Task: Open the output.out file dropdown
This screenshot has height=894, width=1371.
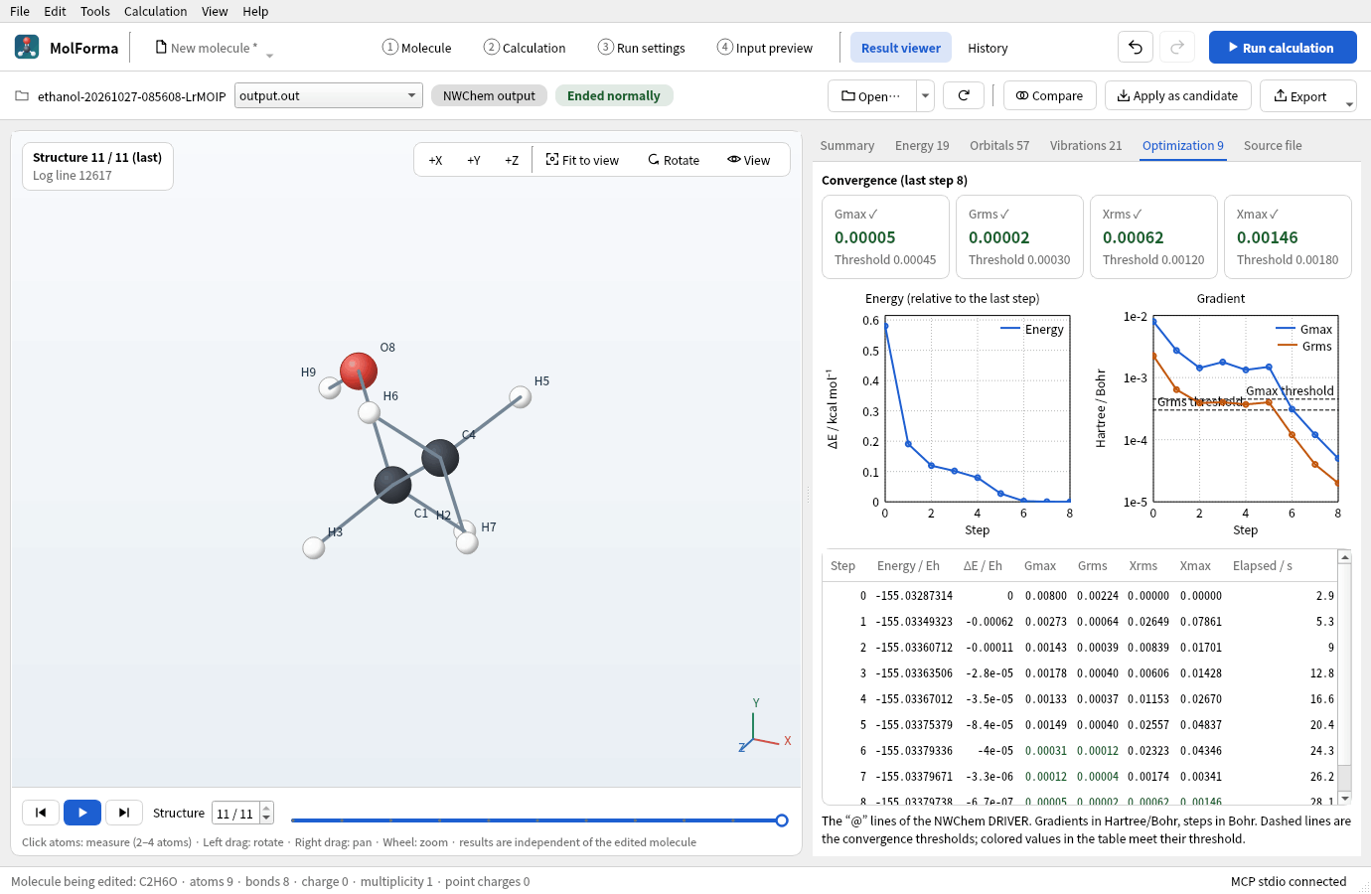Action: coord(329,95)
